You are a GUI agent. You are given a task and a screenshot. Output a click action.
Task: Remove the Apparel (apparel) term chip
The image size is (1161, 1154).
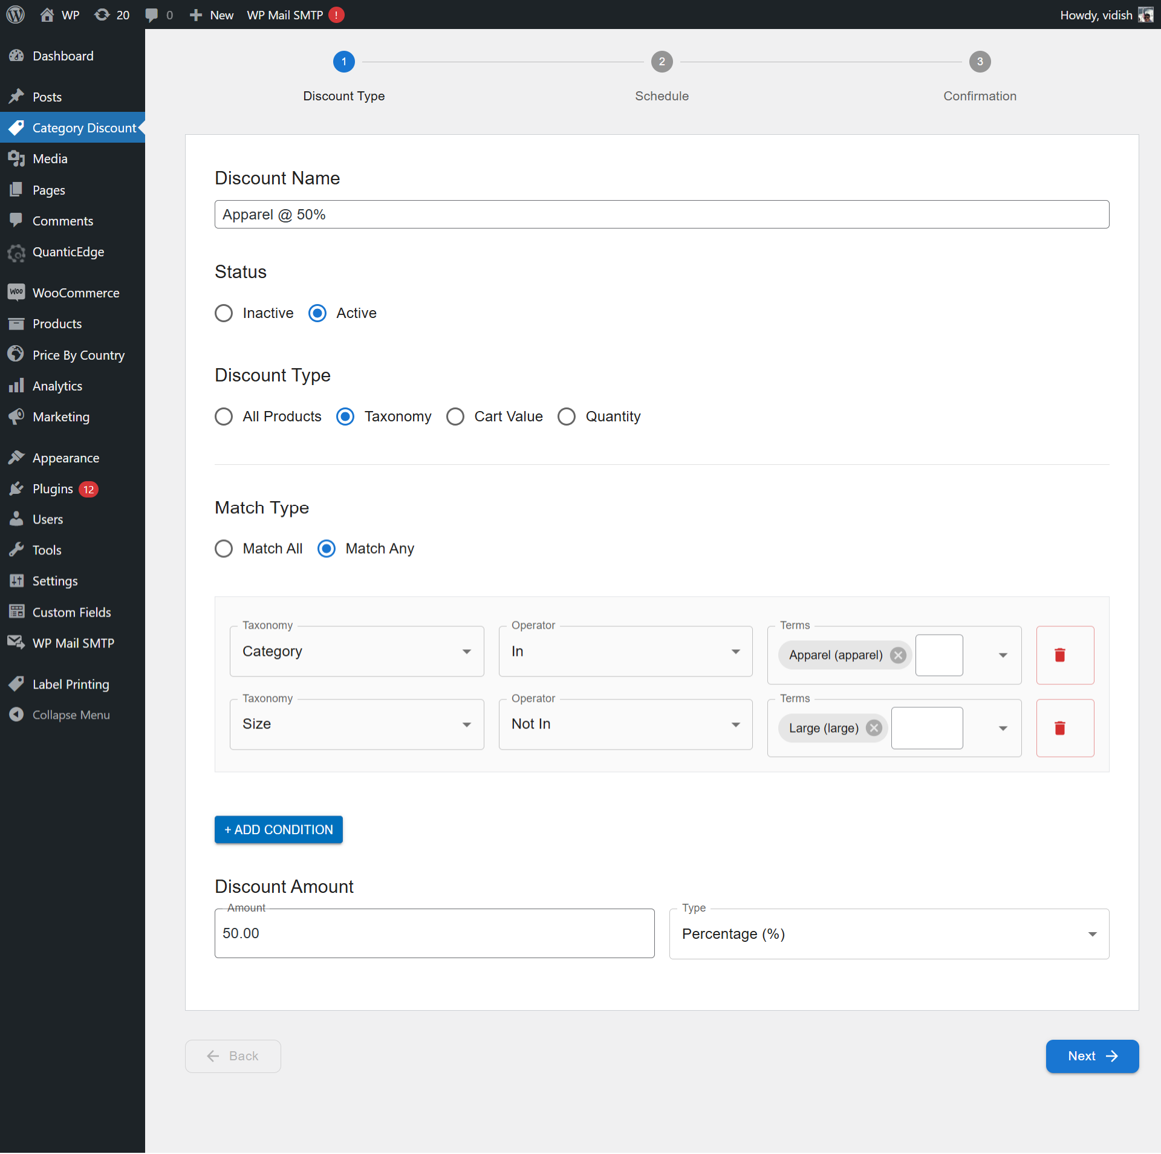point(898,655)
